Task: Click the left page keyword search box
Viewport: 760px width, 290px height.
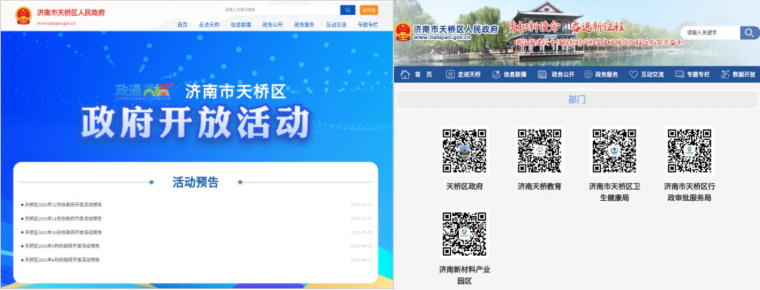Action: (x=280, y=10)
